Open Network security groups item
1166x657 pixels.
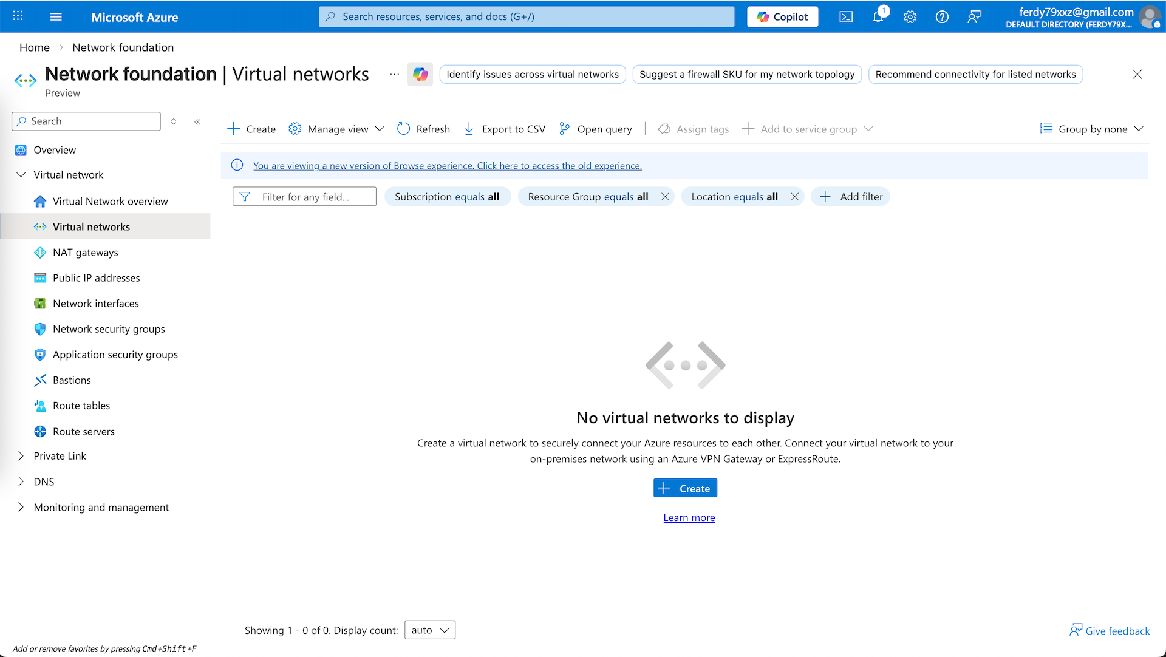point(109,329)
